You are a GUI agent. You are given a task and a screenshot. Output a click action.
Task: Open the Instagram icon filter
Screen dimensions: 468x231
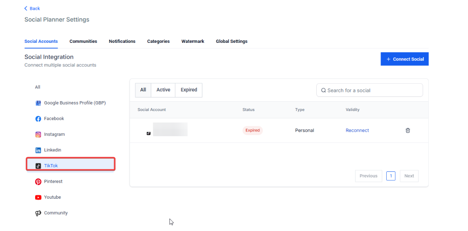(x=38, y=135)
